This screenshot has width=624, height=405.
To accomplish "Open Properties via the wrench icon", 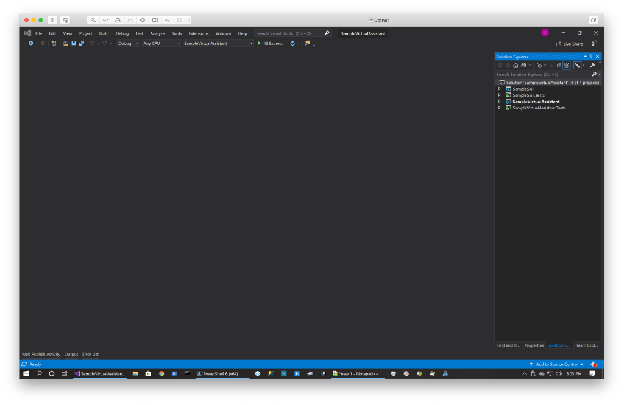I will pyautogui.click(x=592, y=65).
